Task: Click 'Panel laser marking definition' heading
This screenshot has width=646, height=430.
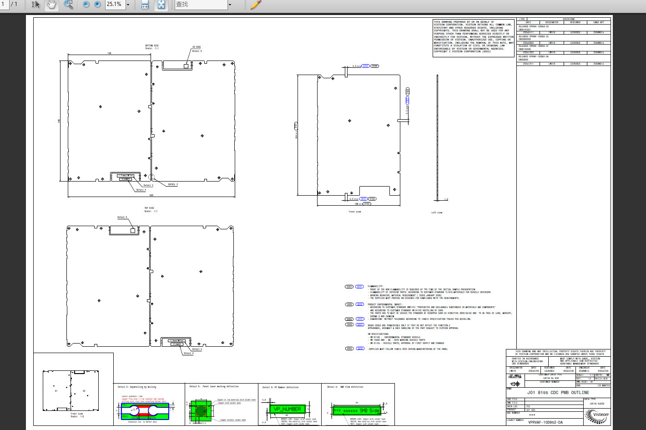Action: click(x=220, y=386)
